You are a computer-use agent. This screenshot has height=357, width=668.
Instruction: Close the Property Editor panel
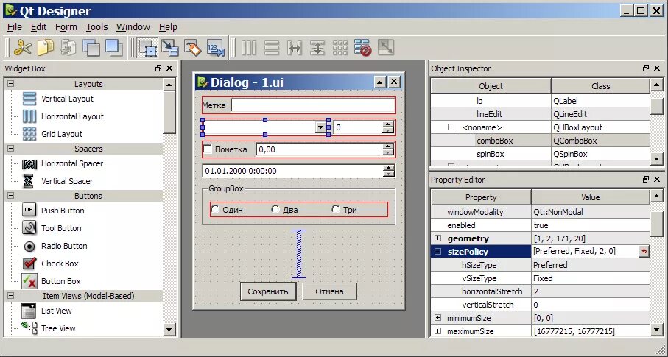click(657, 180)
